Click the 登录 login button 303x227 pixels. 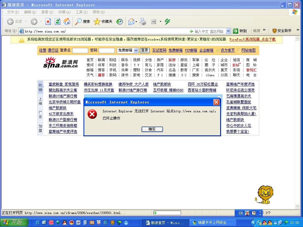pos(144,50)
